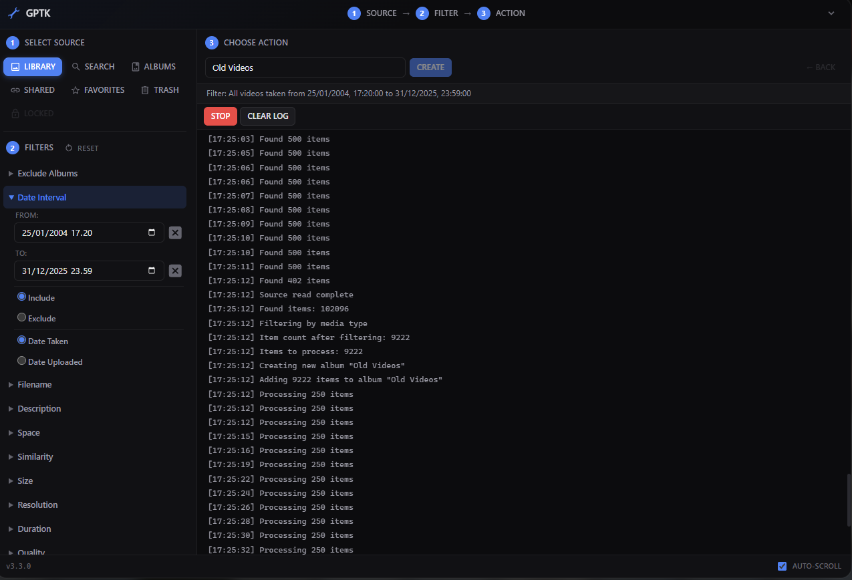Screen dimensions: 852x580
Task: Click log line "Items to process: 9222"
Action: click(x=285, y=351)
